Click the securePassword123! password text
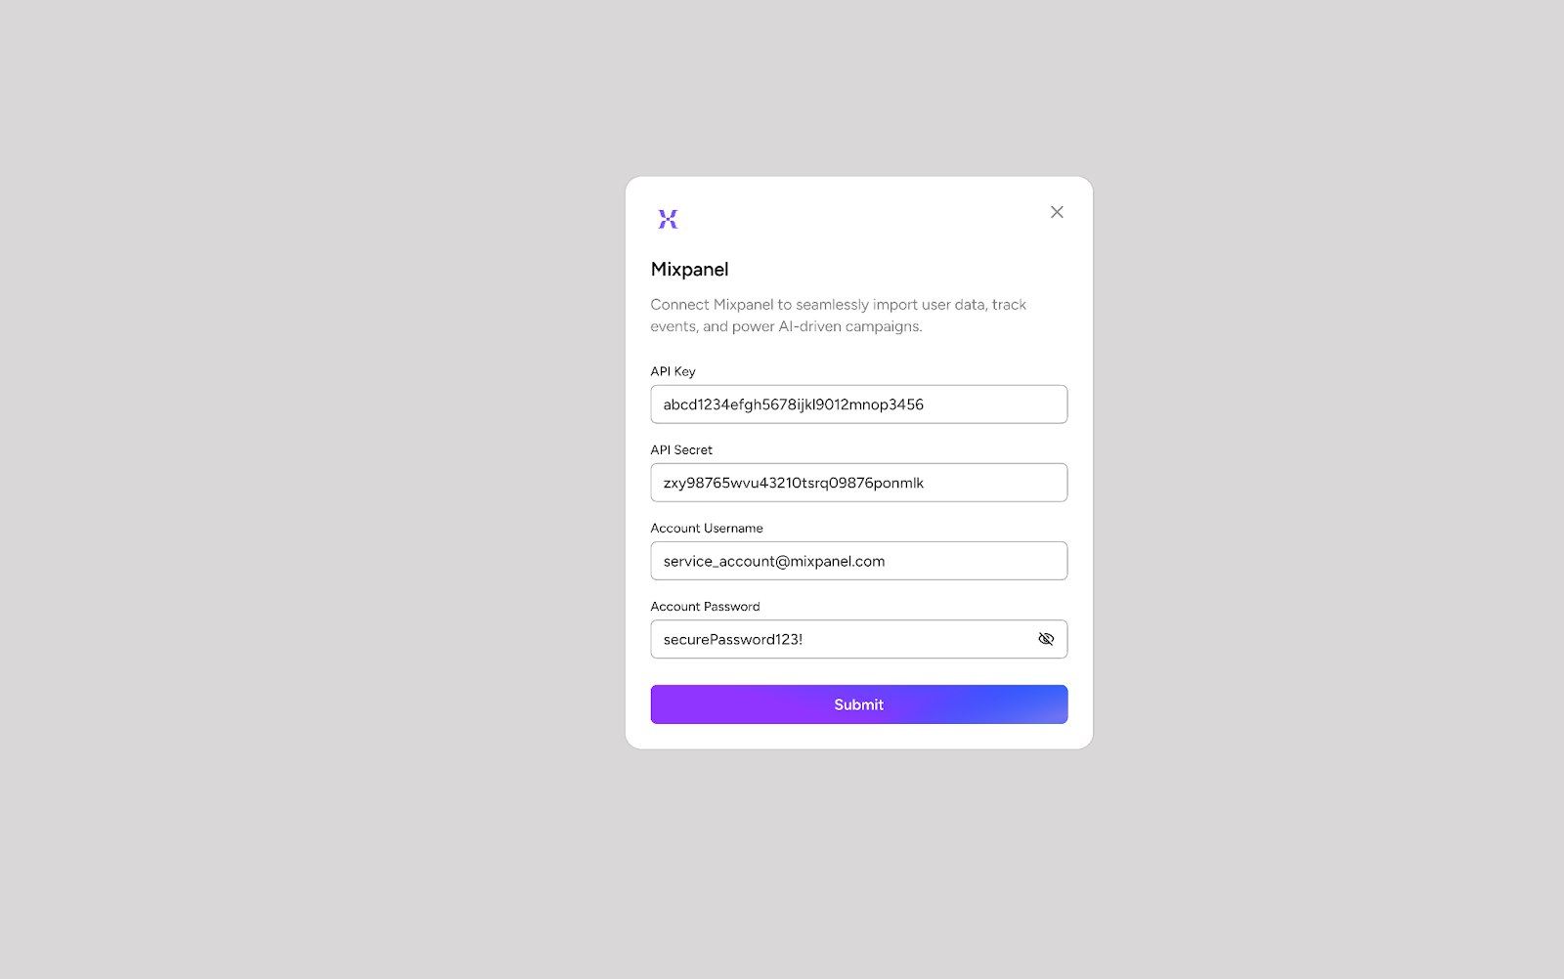1564x979 pixels. pos(733,639)
